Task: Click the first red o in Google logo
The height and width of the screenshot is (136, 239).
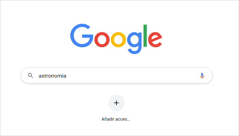Action: click(102, 40)
